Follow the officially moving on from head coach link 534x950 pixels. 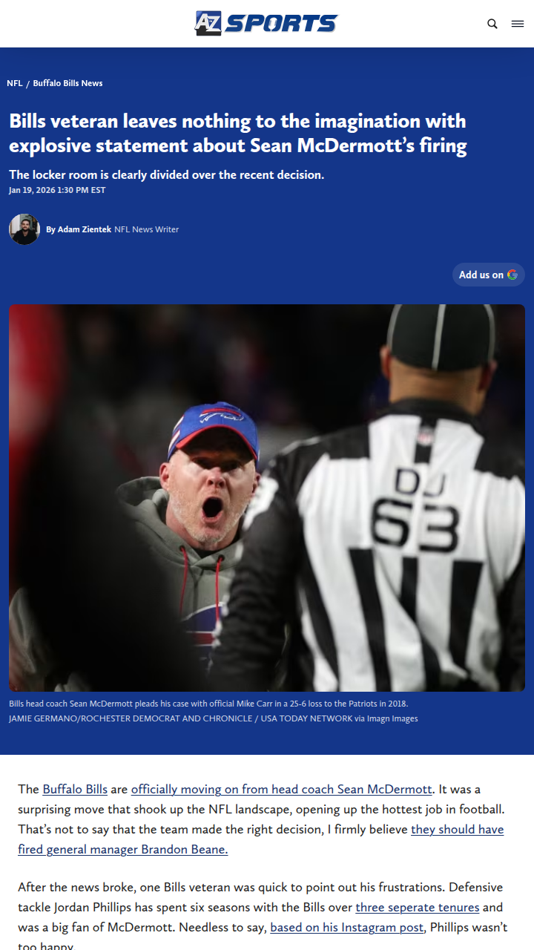282,789
